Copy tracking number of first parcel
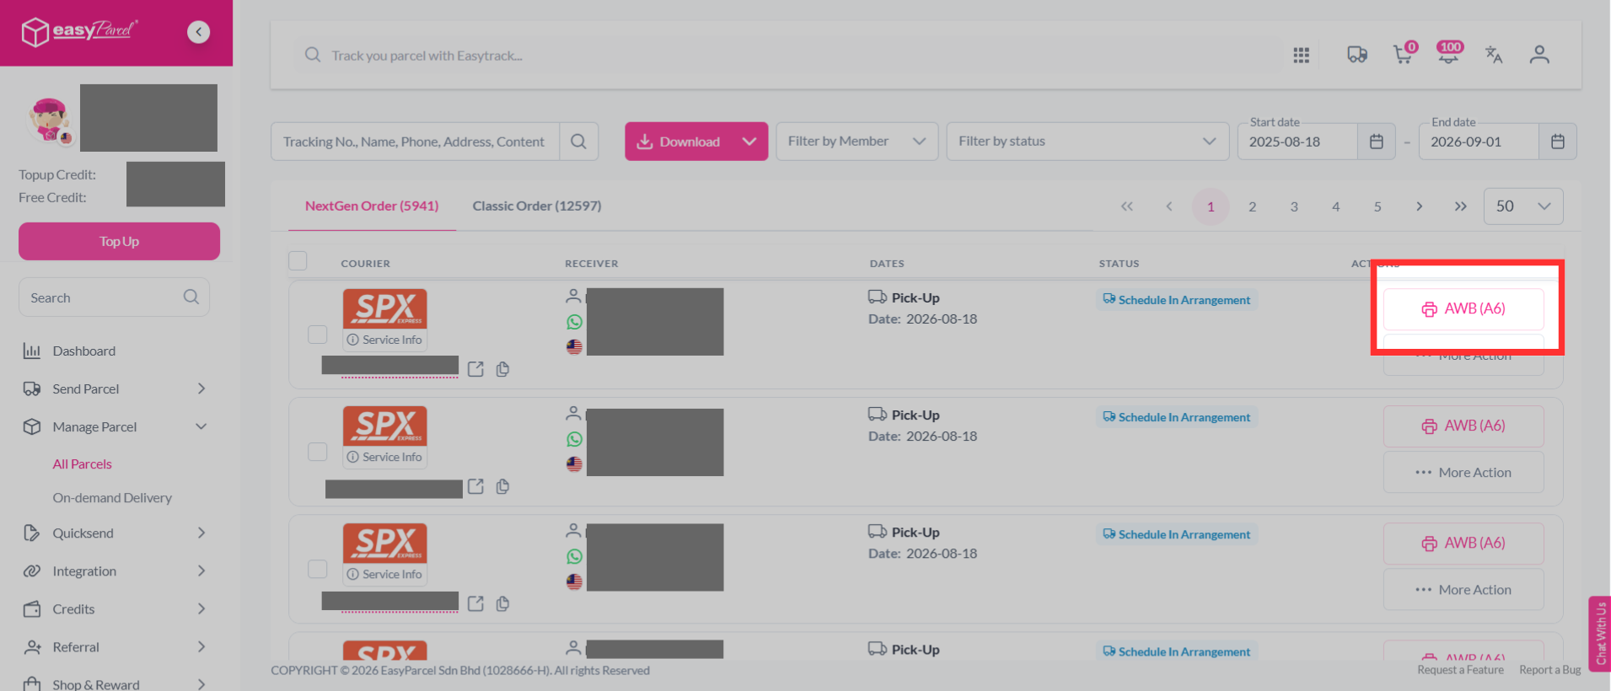1611x691 pixels. click(502, 369)
